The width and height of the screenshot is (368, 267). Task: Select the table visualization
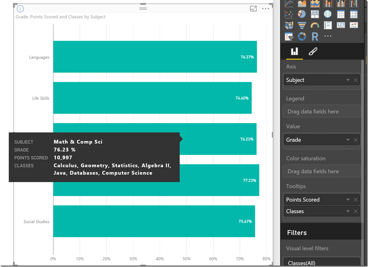point(340,14)
